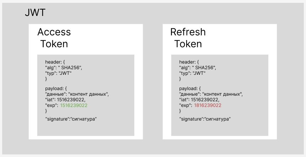Click the "typ": "JWT" line in Refresh Token
Viewport: 306px width, 157px height.
pos(193,73)
